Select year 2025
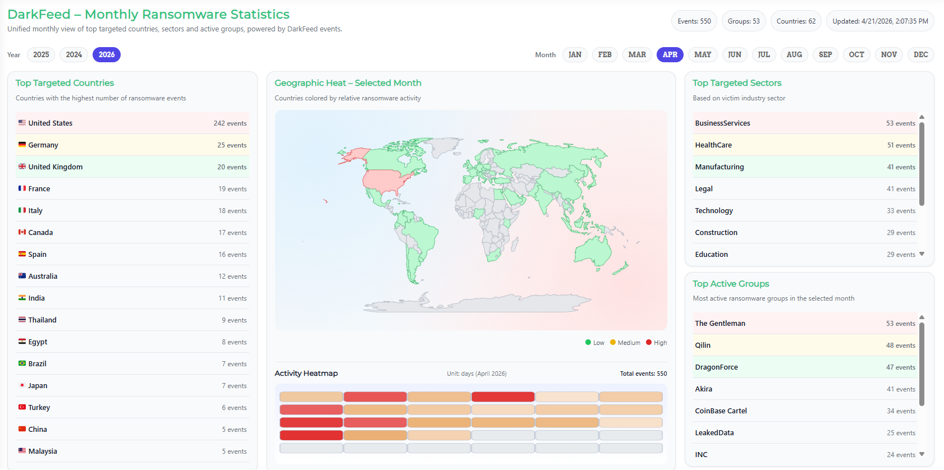This screenshot has height=470, width=944. [x=41, y=54]
